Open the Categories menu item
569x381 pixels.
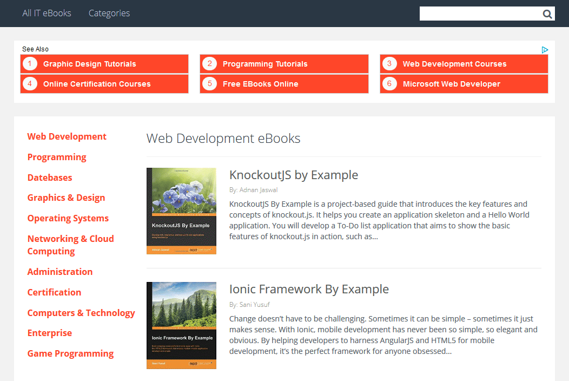click(109, 13)
